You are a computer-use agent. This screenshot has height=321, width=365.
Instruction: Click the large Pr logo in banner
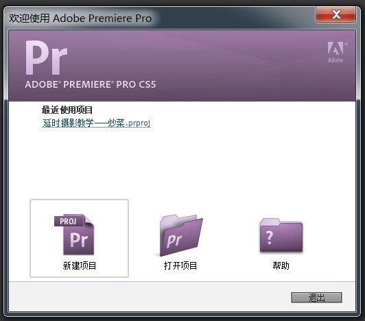47,58
